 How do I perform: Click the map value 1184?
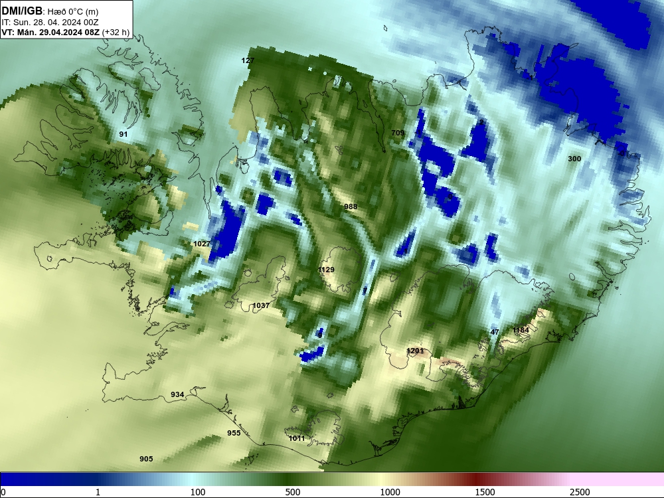click(x=521, y=330)
